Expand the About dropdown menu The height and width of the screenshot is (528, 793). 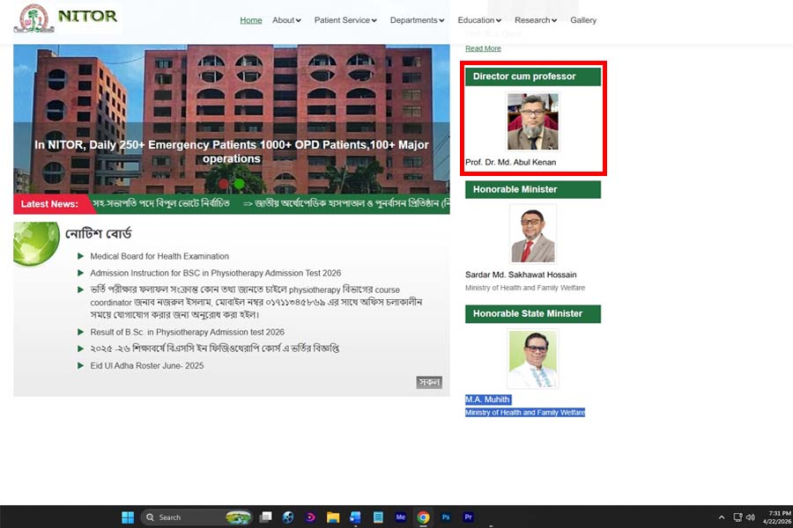coord(286,20)
